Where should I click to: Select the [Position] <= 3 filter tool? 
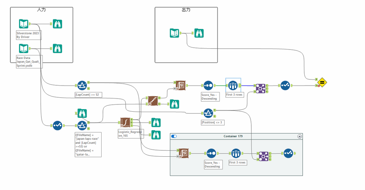click(208, 113)
